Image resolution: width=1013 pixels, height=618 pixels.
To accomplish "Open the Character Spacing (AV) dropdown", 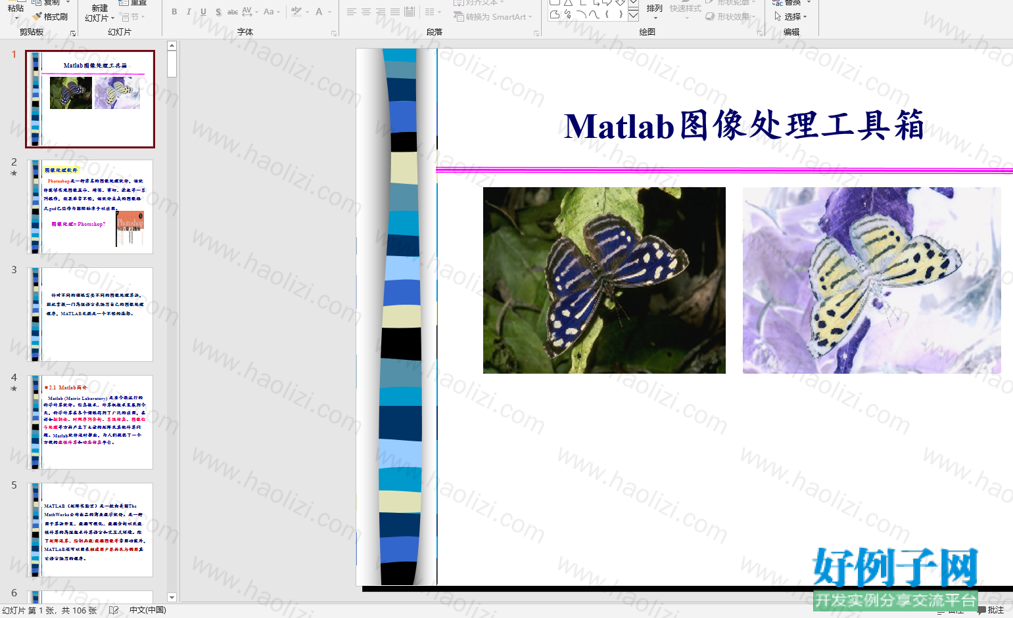I will (250, 12).
